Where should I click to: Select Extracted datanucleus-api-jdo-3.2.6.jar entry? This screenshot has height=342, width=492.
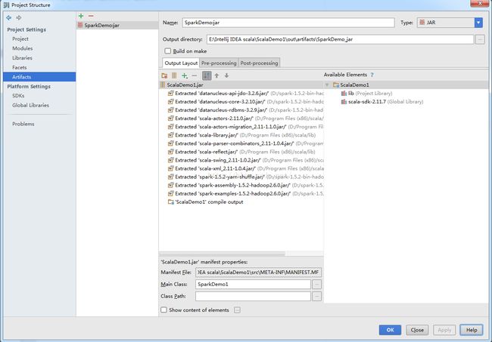246,94
